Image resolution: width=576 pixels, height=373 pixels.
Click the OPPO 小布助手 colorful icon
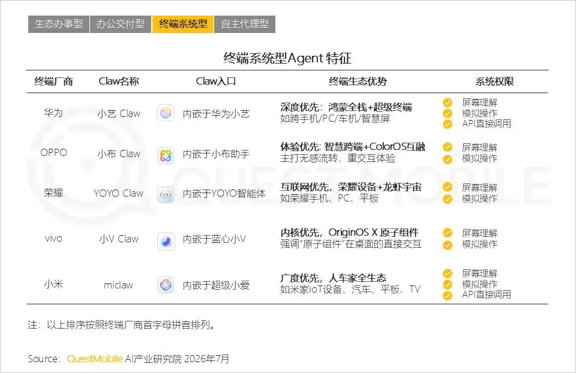click(x=166, y=156)
